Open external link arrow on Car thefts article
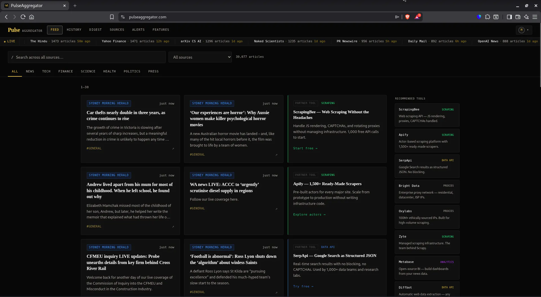 pos(173,148)
